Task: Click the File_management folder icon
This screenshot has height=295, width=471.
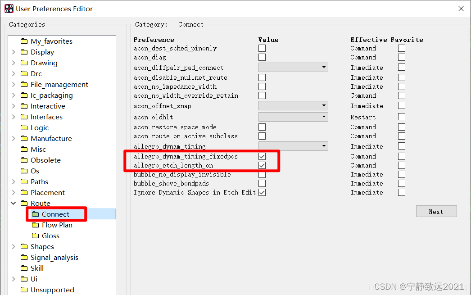Action: click(24, 84)
